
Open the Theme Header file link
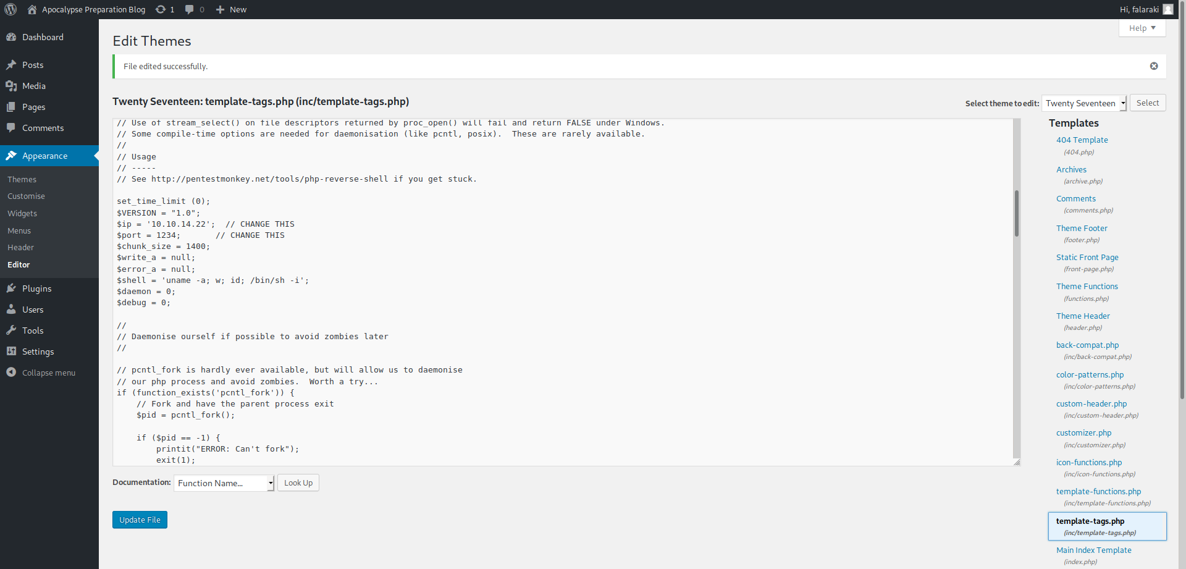coord(1083,316)
